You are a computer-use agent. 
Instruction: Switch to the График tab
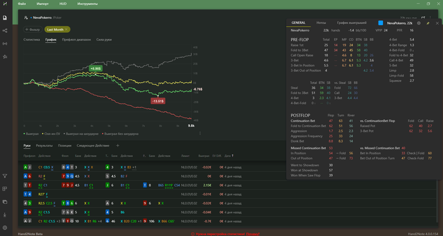51,40
